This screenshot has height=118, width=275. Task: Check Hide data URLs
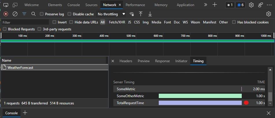click(71, 22)
